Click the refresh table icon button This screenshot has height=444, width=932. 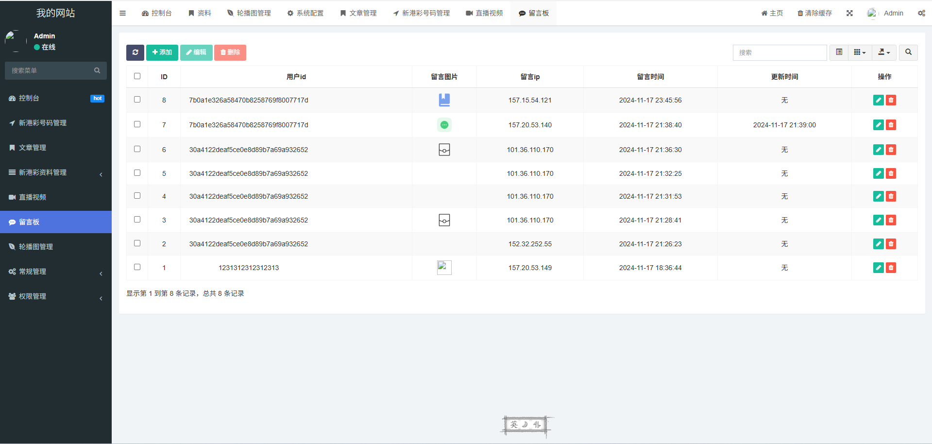(x=135, y=52)
